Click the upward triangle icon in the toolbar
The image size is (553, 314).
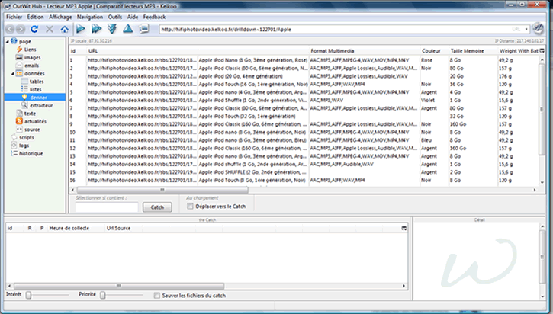[128, 29]
